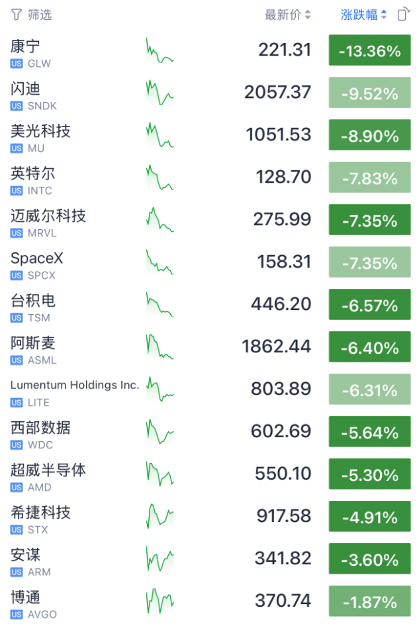
Task: Toggle sort order on 涨跌幅 column
Action: (383, 15)
